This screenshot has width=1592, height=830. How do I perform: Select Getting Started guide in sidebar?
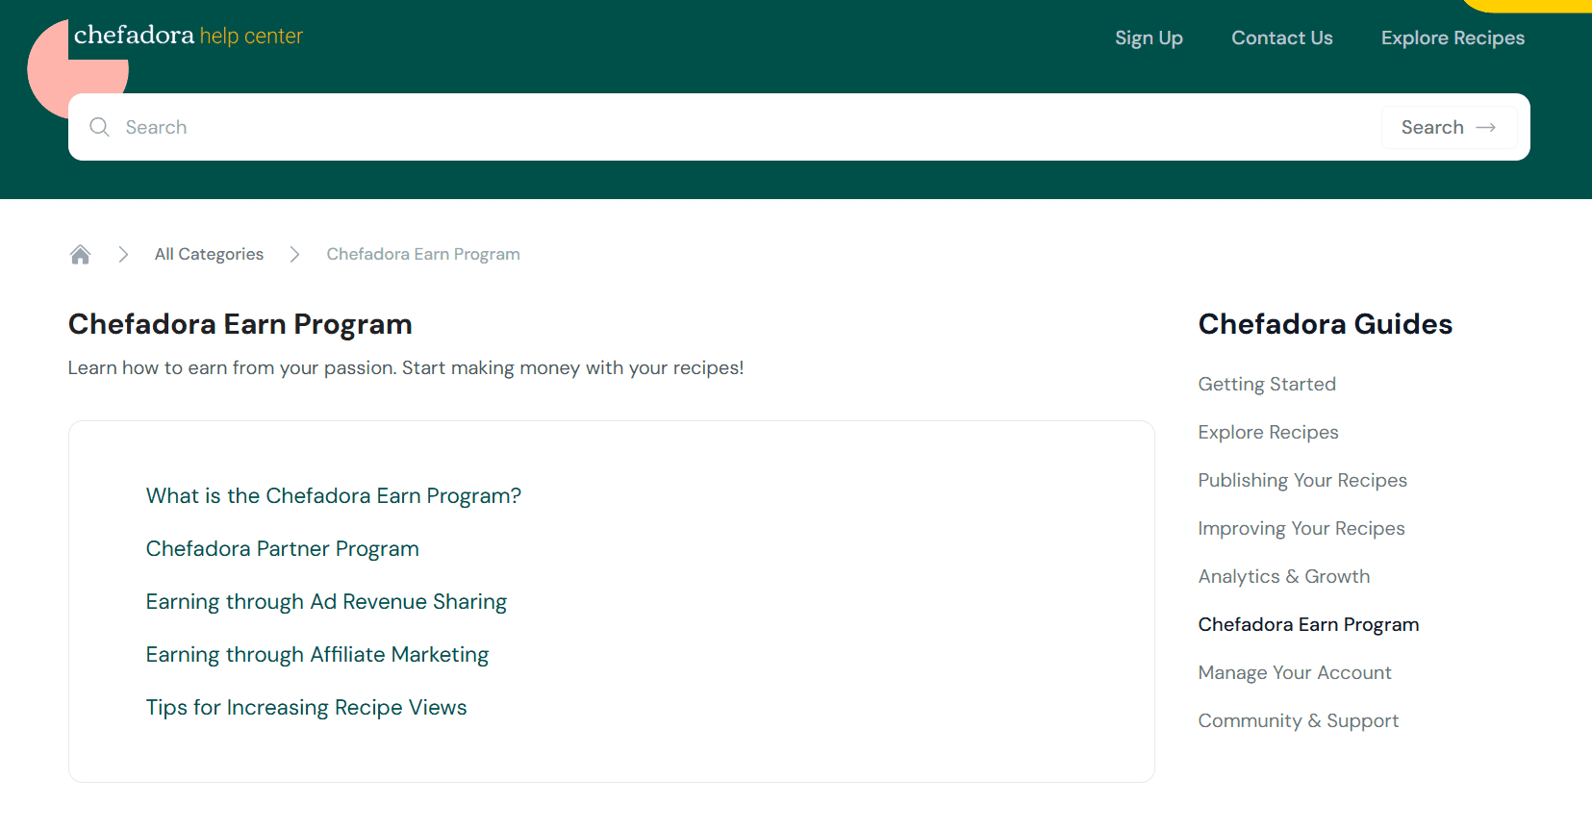pos(1266,384)
